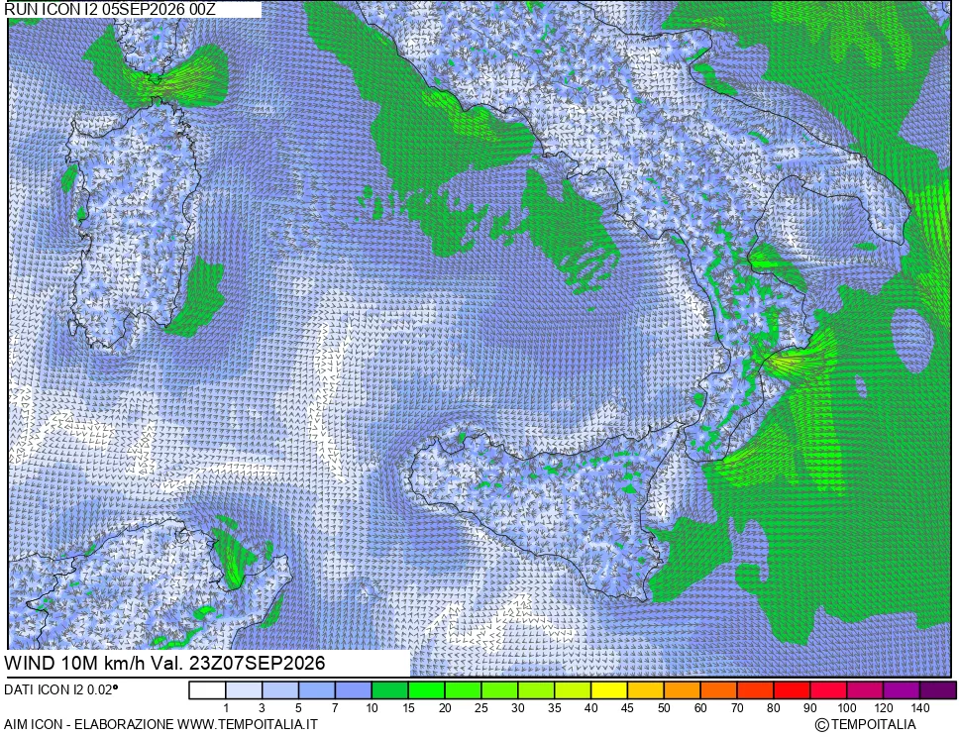This screenshot has height=738, width=959.
Task: Click legend value label '70'
Action: 737,708
